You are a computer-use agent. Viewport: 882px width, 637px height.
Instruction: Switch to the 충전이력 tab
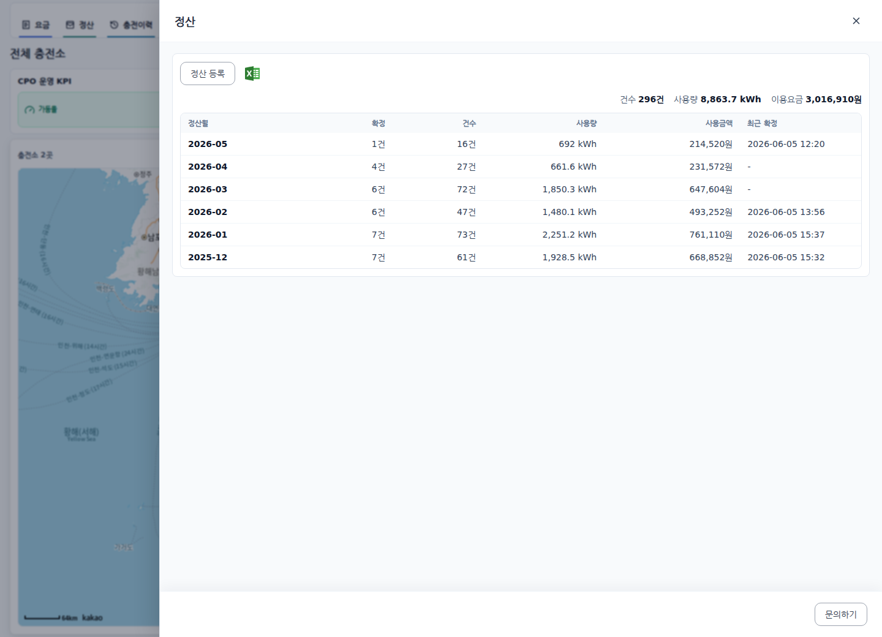pyautogui.click(x=131, y=25)
